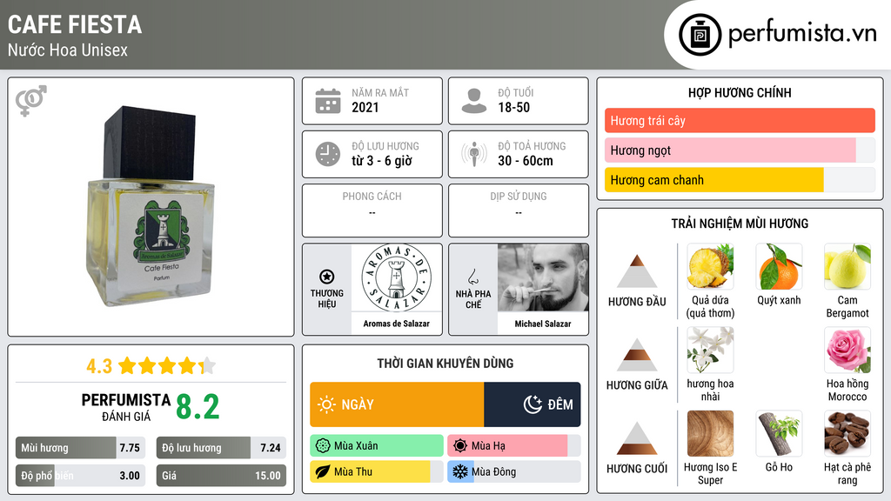Select the Iso E Super note image

click(x=710, y=434)
